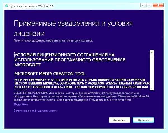Open Заявление о конфиденциальности privacy link
This screenshot has height=133, width=168.
36,111
